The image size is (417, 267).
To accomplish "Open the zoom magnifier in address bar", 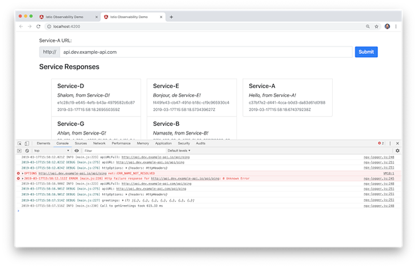I will tap(367, 26).
